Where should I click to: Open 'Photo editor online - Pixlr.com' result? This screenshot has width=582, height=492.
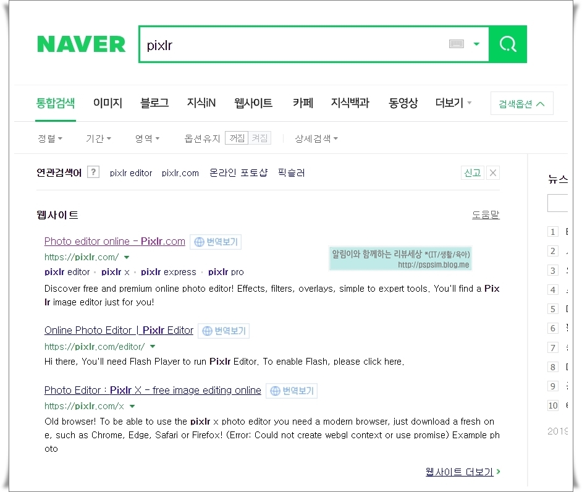tap(115, 241)
